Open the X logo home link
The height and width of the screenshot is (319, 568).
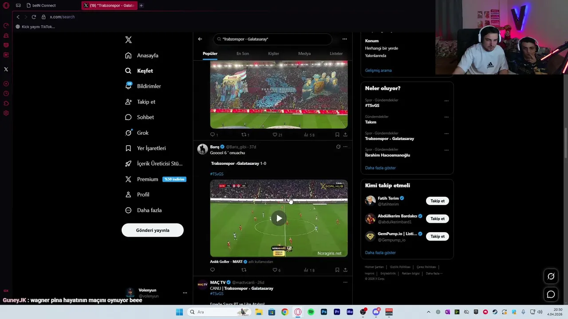128,40
